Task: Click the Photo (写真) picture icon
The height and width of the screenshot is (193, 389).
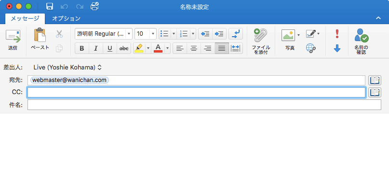Action: click(x=288, y=36)
